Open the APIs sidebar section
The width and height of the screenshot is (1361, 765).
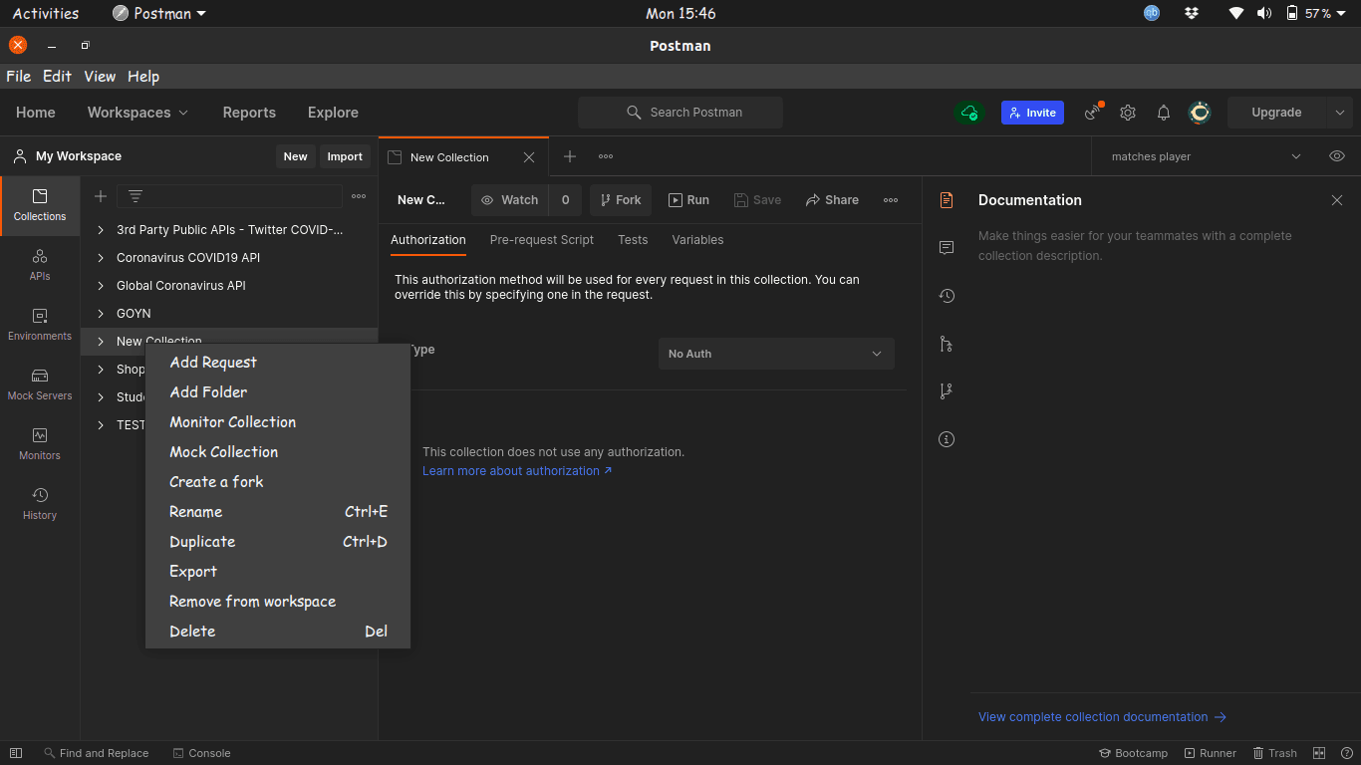(40, 265)
